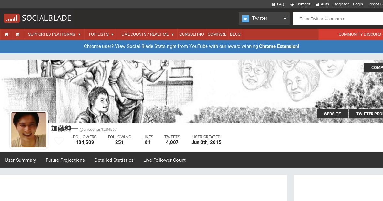Click the SOCIALBLADE site title
Viewport: 383px width, 201px height.
47,18
